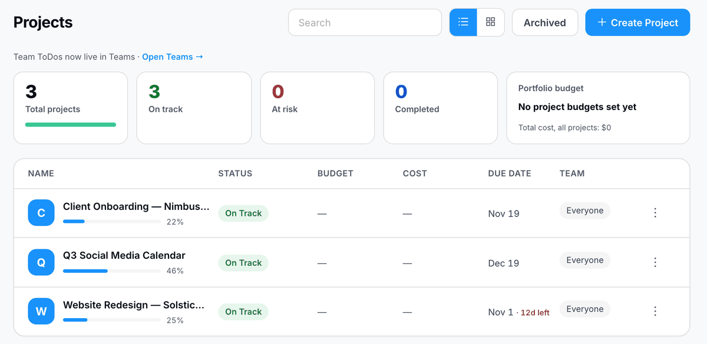This screenshot has height=344, width=707.
Task: Click the Nov 19 due date
Action: click(504, 213)
